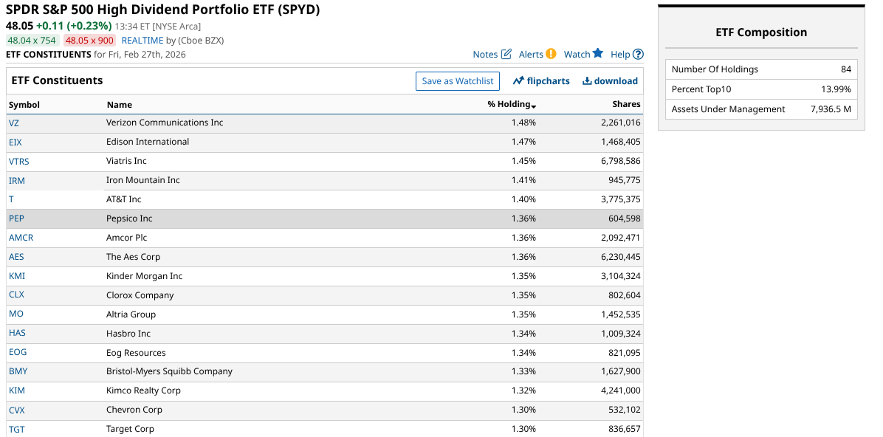Image resolution: width=883 pixels, height=437 pixels.
Task: Click Save as Watchlist button
Action: (x=458, y=80)
